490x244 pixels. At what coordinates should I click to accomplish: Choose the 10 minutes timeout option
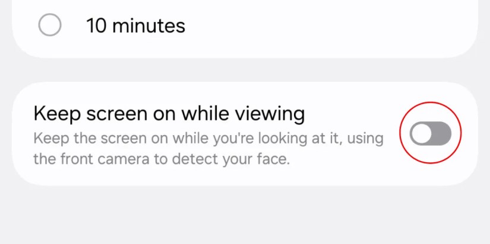click(x=49, y=25)
